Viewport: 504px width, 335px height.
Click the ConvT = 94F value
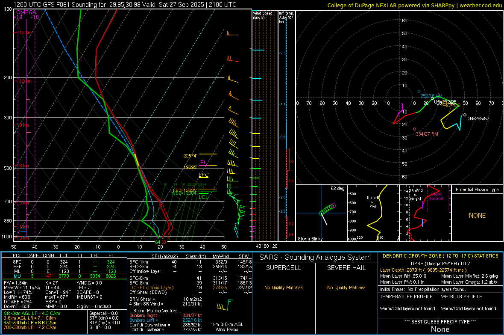(58, 293)
